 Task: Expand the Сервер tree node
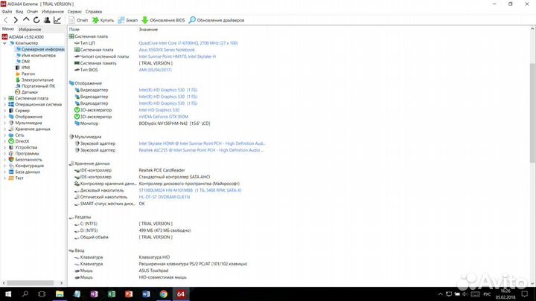(x=4, y=111)
